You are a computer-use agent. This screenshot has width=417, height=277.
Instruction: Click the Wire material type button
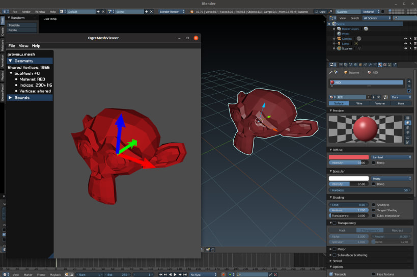pyautogui.click(x=360, y=103)
